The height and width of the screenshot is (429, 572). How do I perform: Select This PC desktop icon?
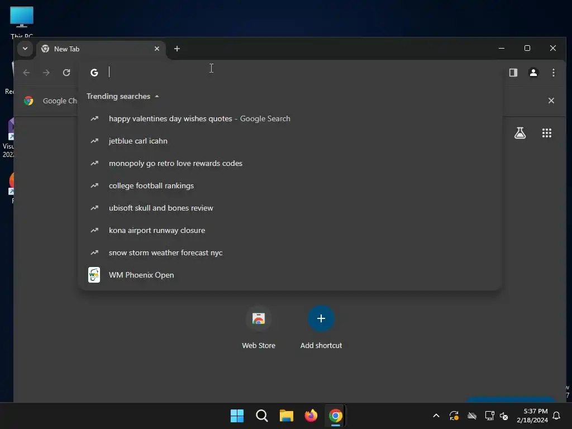tap(22, 22)
